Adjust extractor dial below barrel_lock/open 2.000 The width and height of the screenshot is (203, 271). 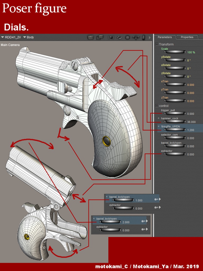click(110, 230)
